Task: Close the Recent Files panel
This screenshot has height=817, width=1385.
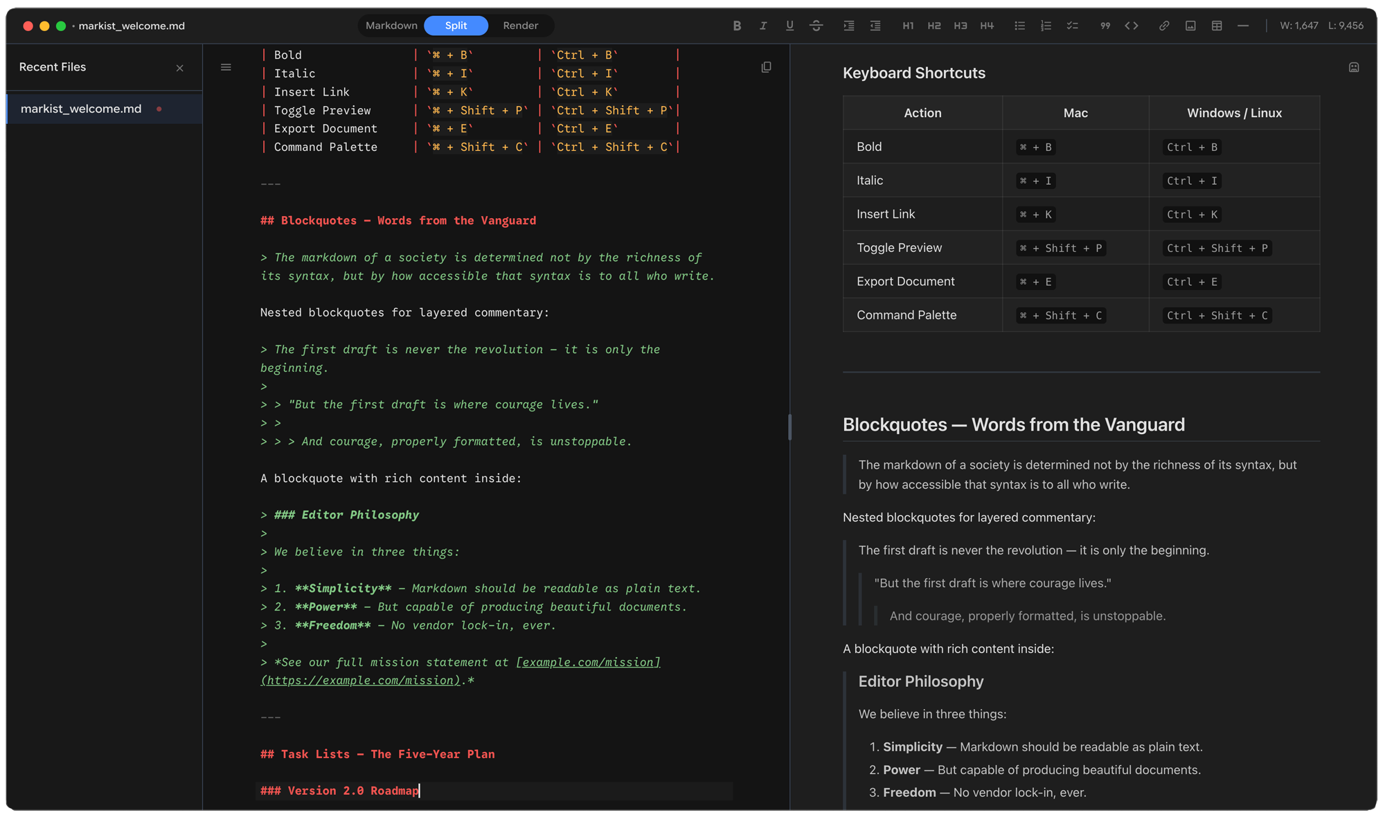Action: tap(180, 67)
